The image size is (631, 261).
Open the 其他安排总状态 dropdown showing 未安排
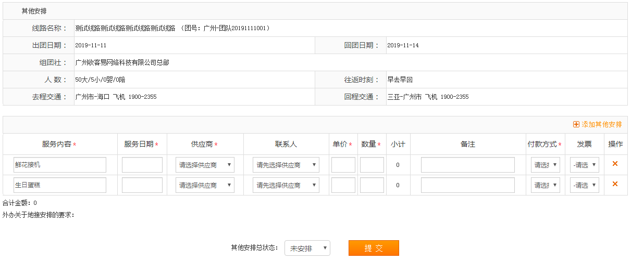coord(307,249)
